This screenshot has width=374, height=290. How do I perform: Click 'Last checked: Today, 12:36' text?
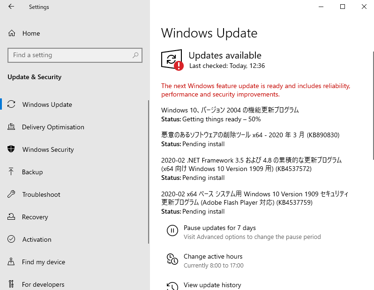point(227,66)
